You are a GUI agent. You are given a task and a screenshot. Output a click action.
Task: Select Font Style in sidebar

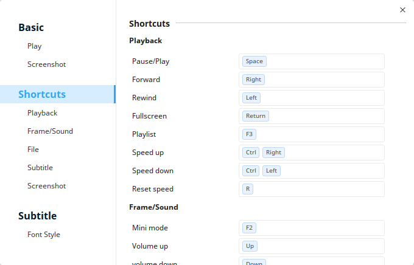44,235
